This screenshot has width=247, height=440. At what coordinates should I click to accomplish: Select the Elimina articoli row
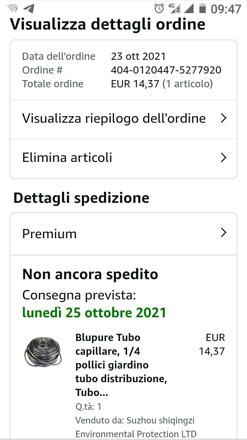[x=67, y=158]
